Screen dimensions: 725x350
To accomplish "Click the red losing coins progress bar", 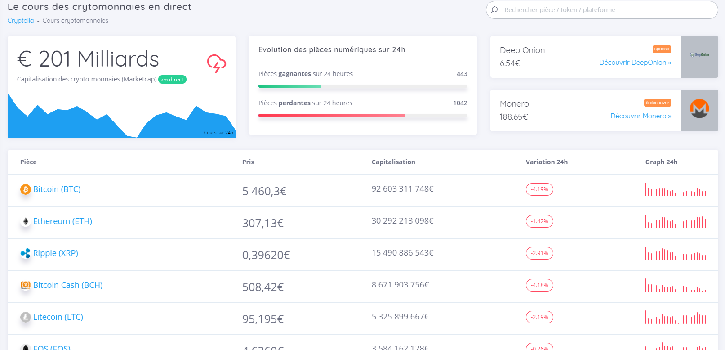I will pyautogui.click(x=363, y=116).
